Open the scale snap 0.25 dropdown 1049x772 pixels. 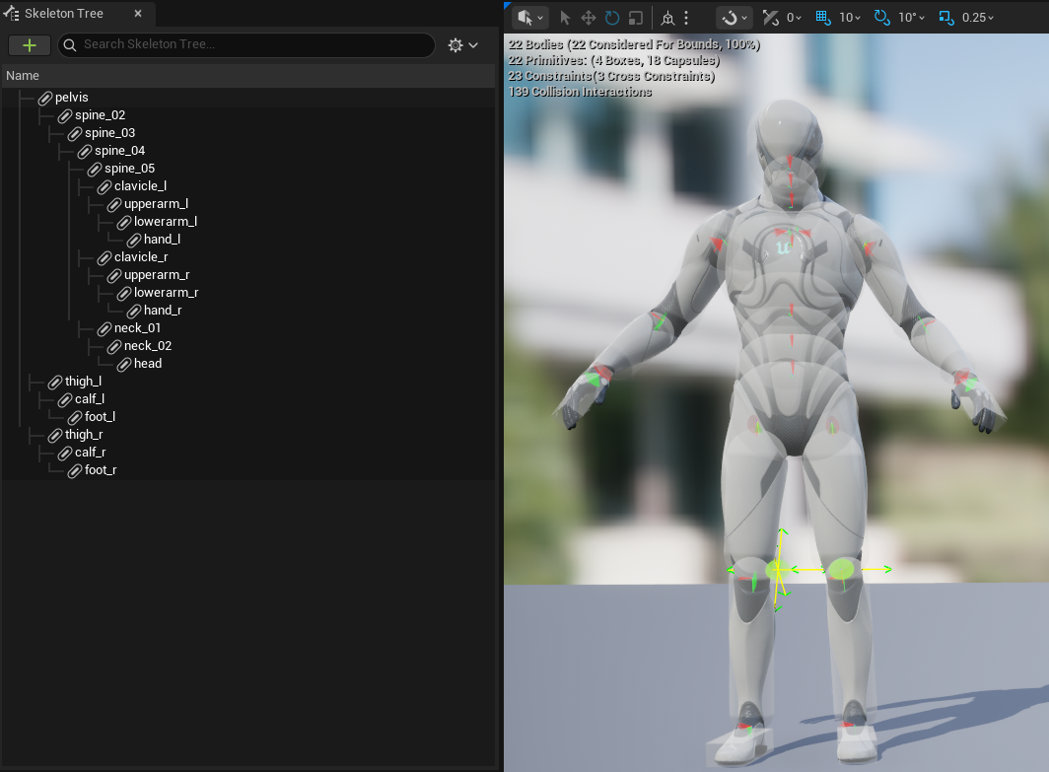979,18
